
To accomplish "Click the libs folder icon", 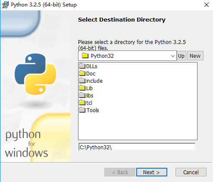I will (x=82, y=95).
